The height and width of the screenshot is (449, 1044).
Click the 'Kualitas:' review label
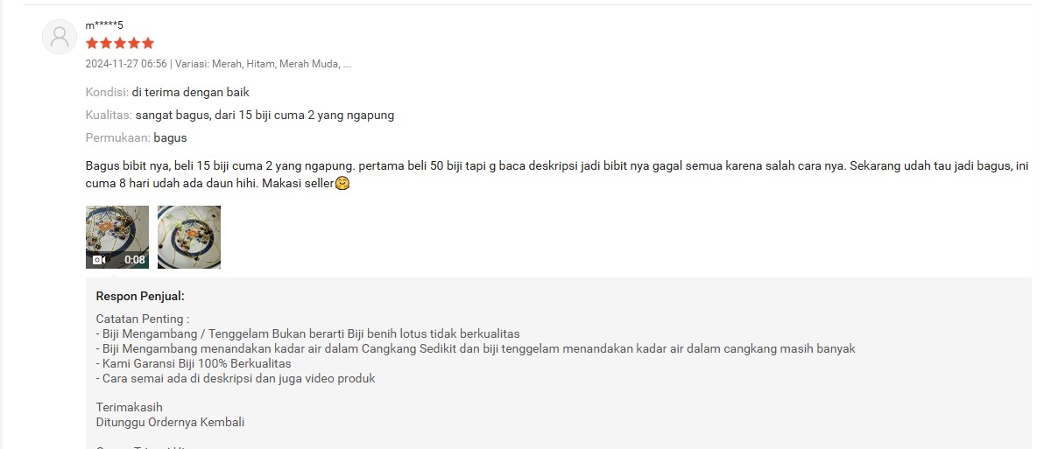(109, 115)
